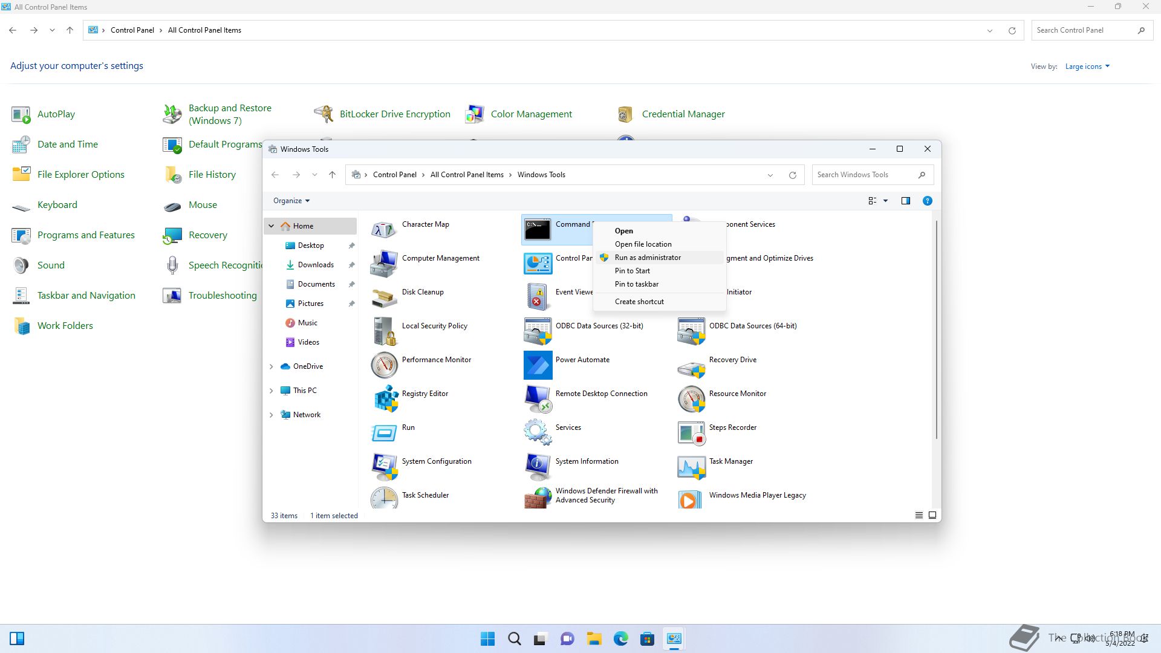Click the Windows Tools help icon
Screen dimensions: 1161x653
927,201
